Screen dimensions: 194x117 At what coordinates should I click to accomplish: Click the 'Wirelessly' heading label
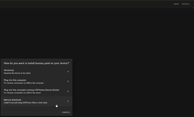[x=9, y=70]
